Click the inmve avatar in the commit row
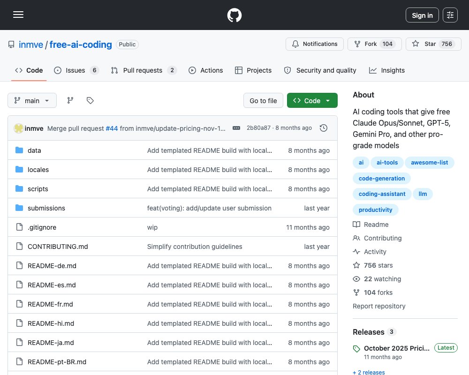Viewport: 469px width, 375px height. (x=19, y=128)
